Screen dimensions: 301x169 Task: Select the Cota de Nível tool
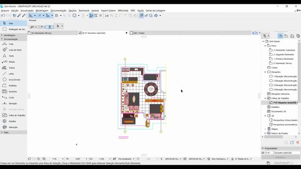pyautogui.click(x=14, y=50)
